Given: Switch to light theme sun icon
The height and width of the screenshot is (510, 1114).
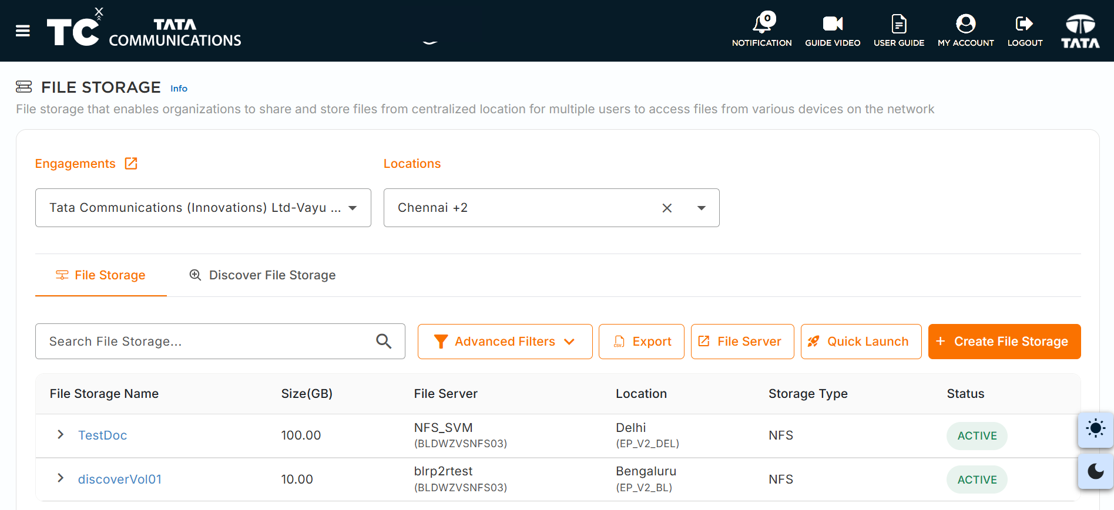Looking at the screenshot, I should pyautogui.click(x=1096, y=429).
